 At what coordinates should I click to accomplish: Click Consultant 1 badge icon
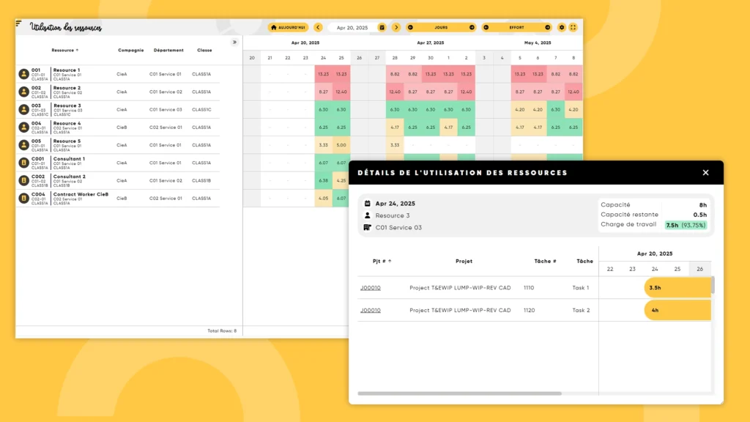pos(23,163)
